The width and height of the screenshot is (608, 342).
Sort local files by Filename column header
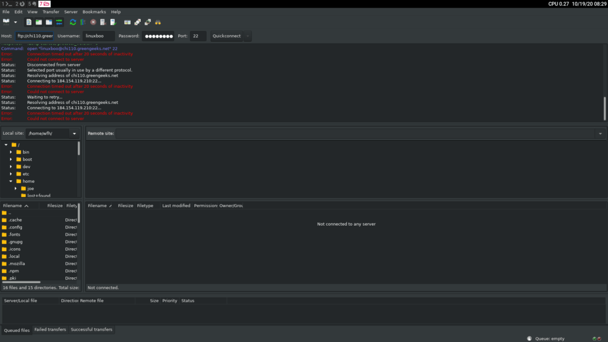point(16,205)
